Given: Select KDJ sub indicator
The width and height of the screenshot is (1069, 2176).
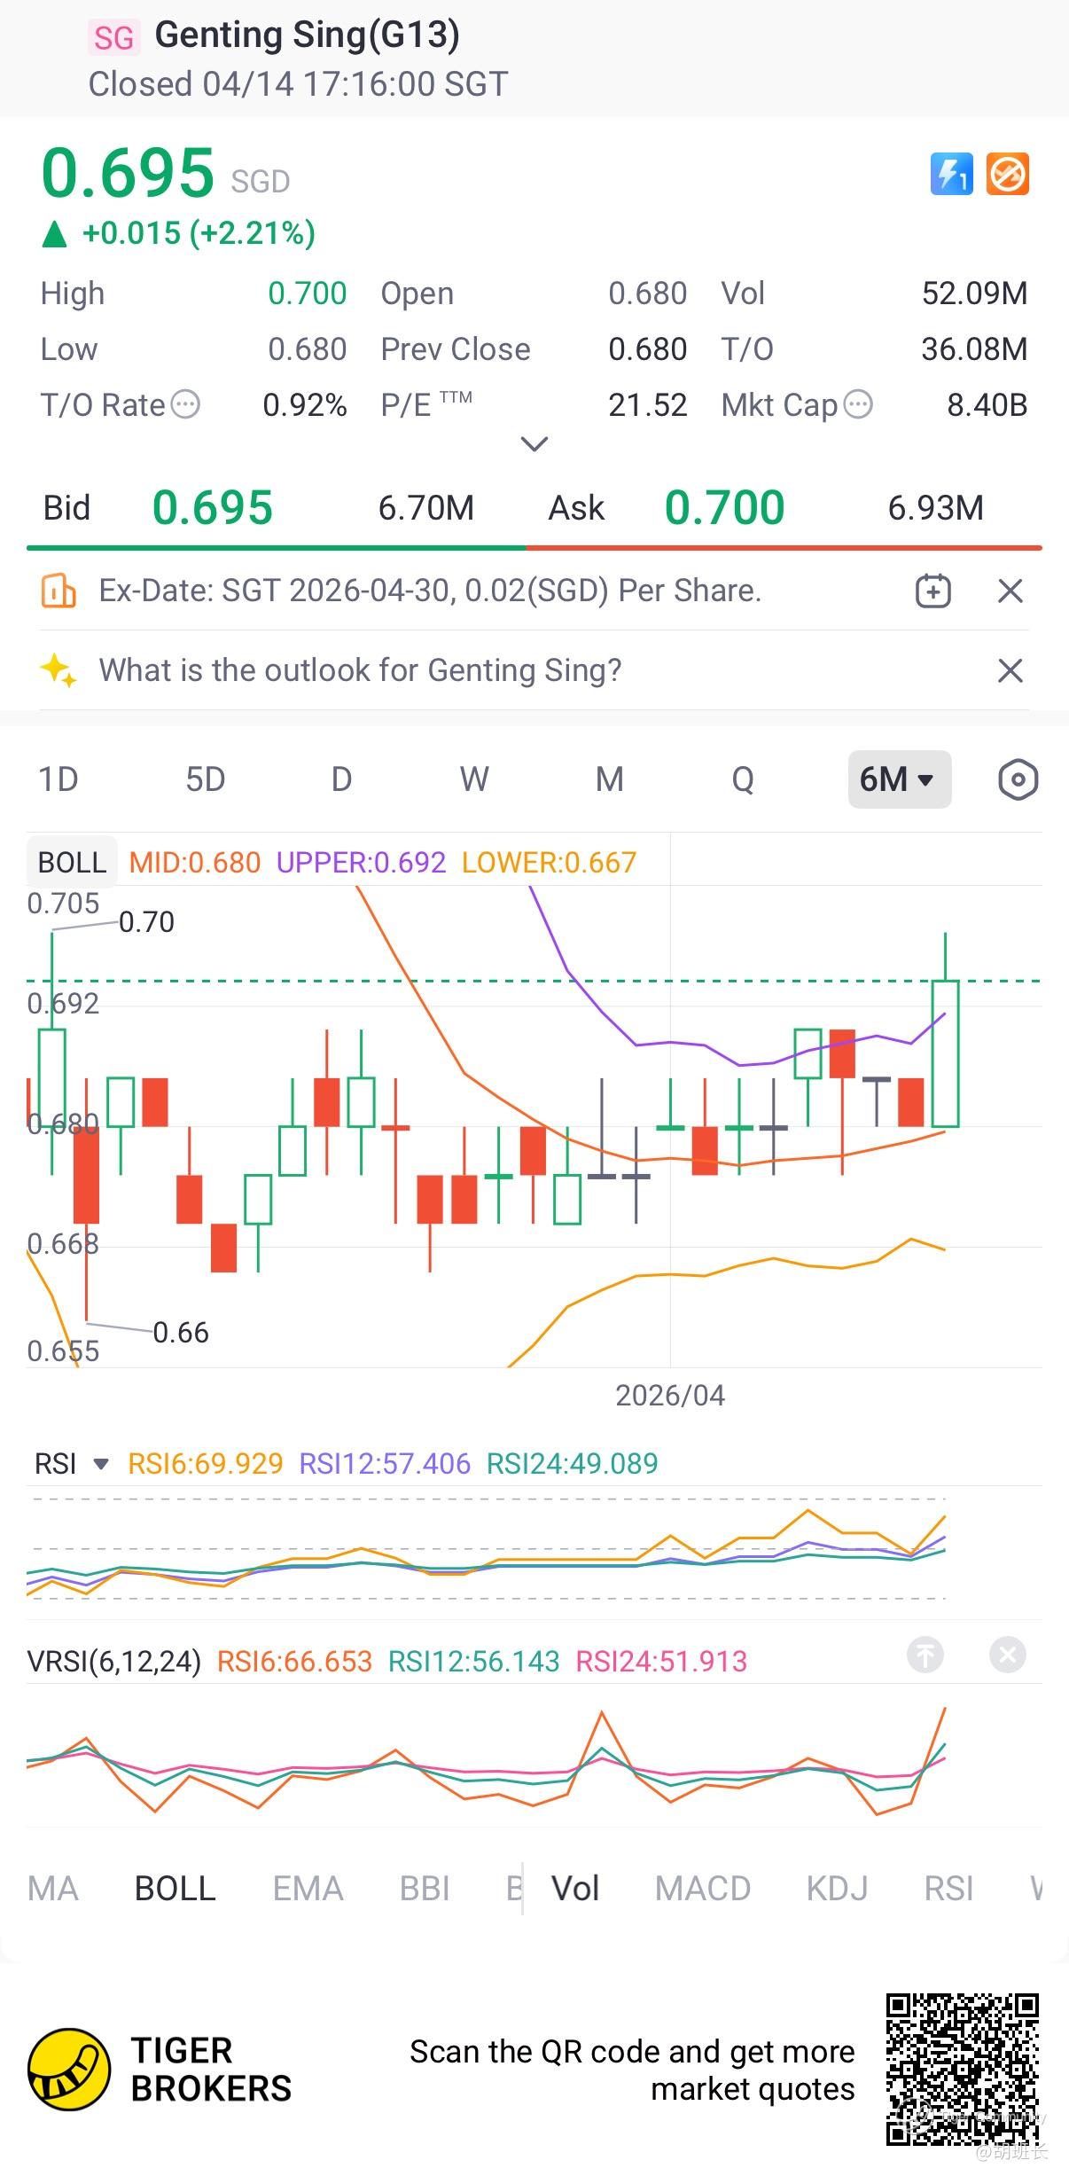Looking at the screenshot, I should click(837, 1889).
